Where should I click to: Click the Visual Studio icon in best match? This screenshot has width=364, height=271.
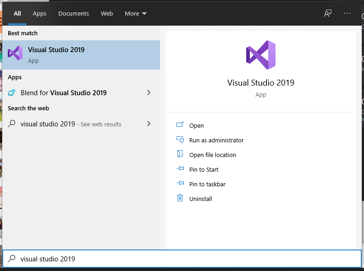15,53
